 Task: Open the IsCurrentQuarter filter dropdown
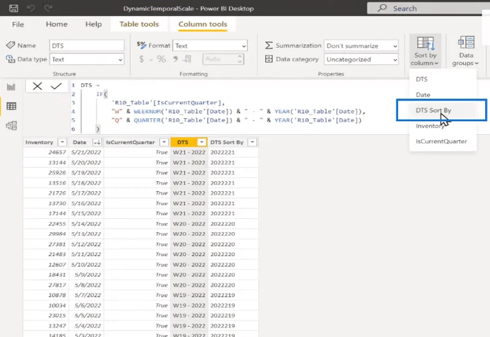[x=164, y=142]
